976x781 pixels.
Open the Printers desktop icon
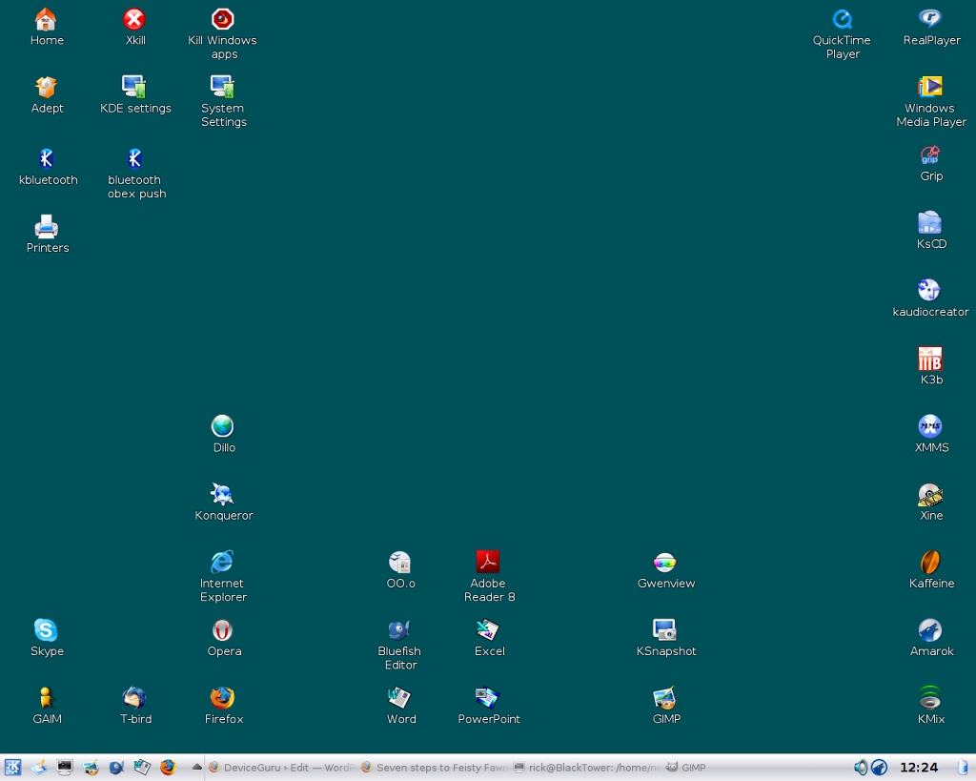tap(46, 227)
